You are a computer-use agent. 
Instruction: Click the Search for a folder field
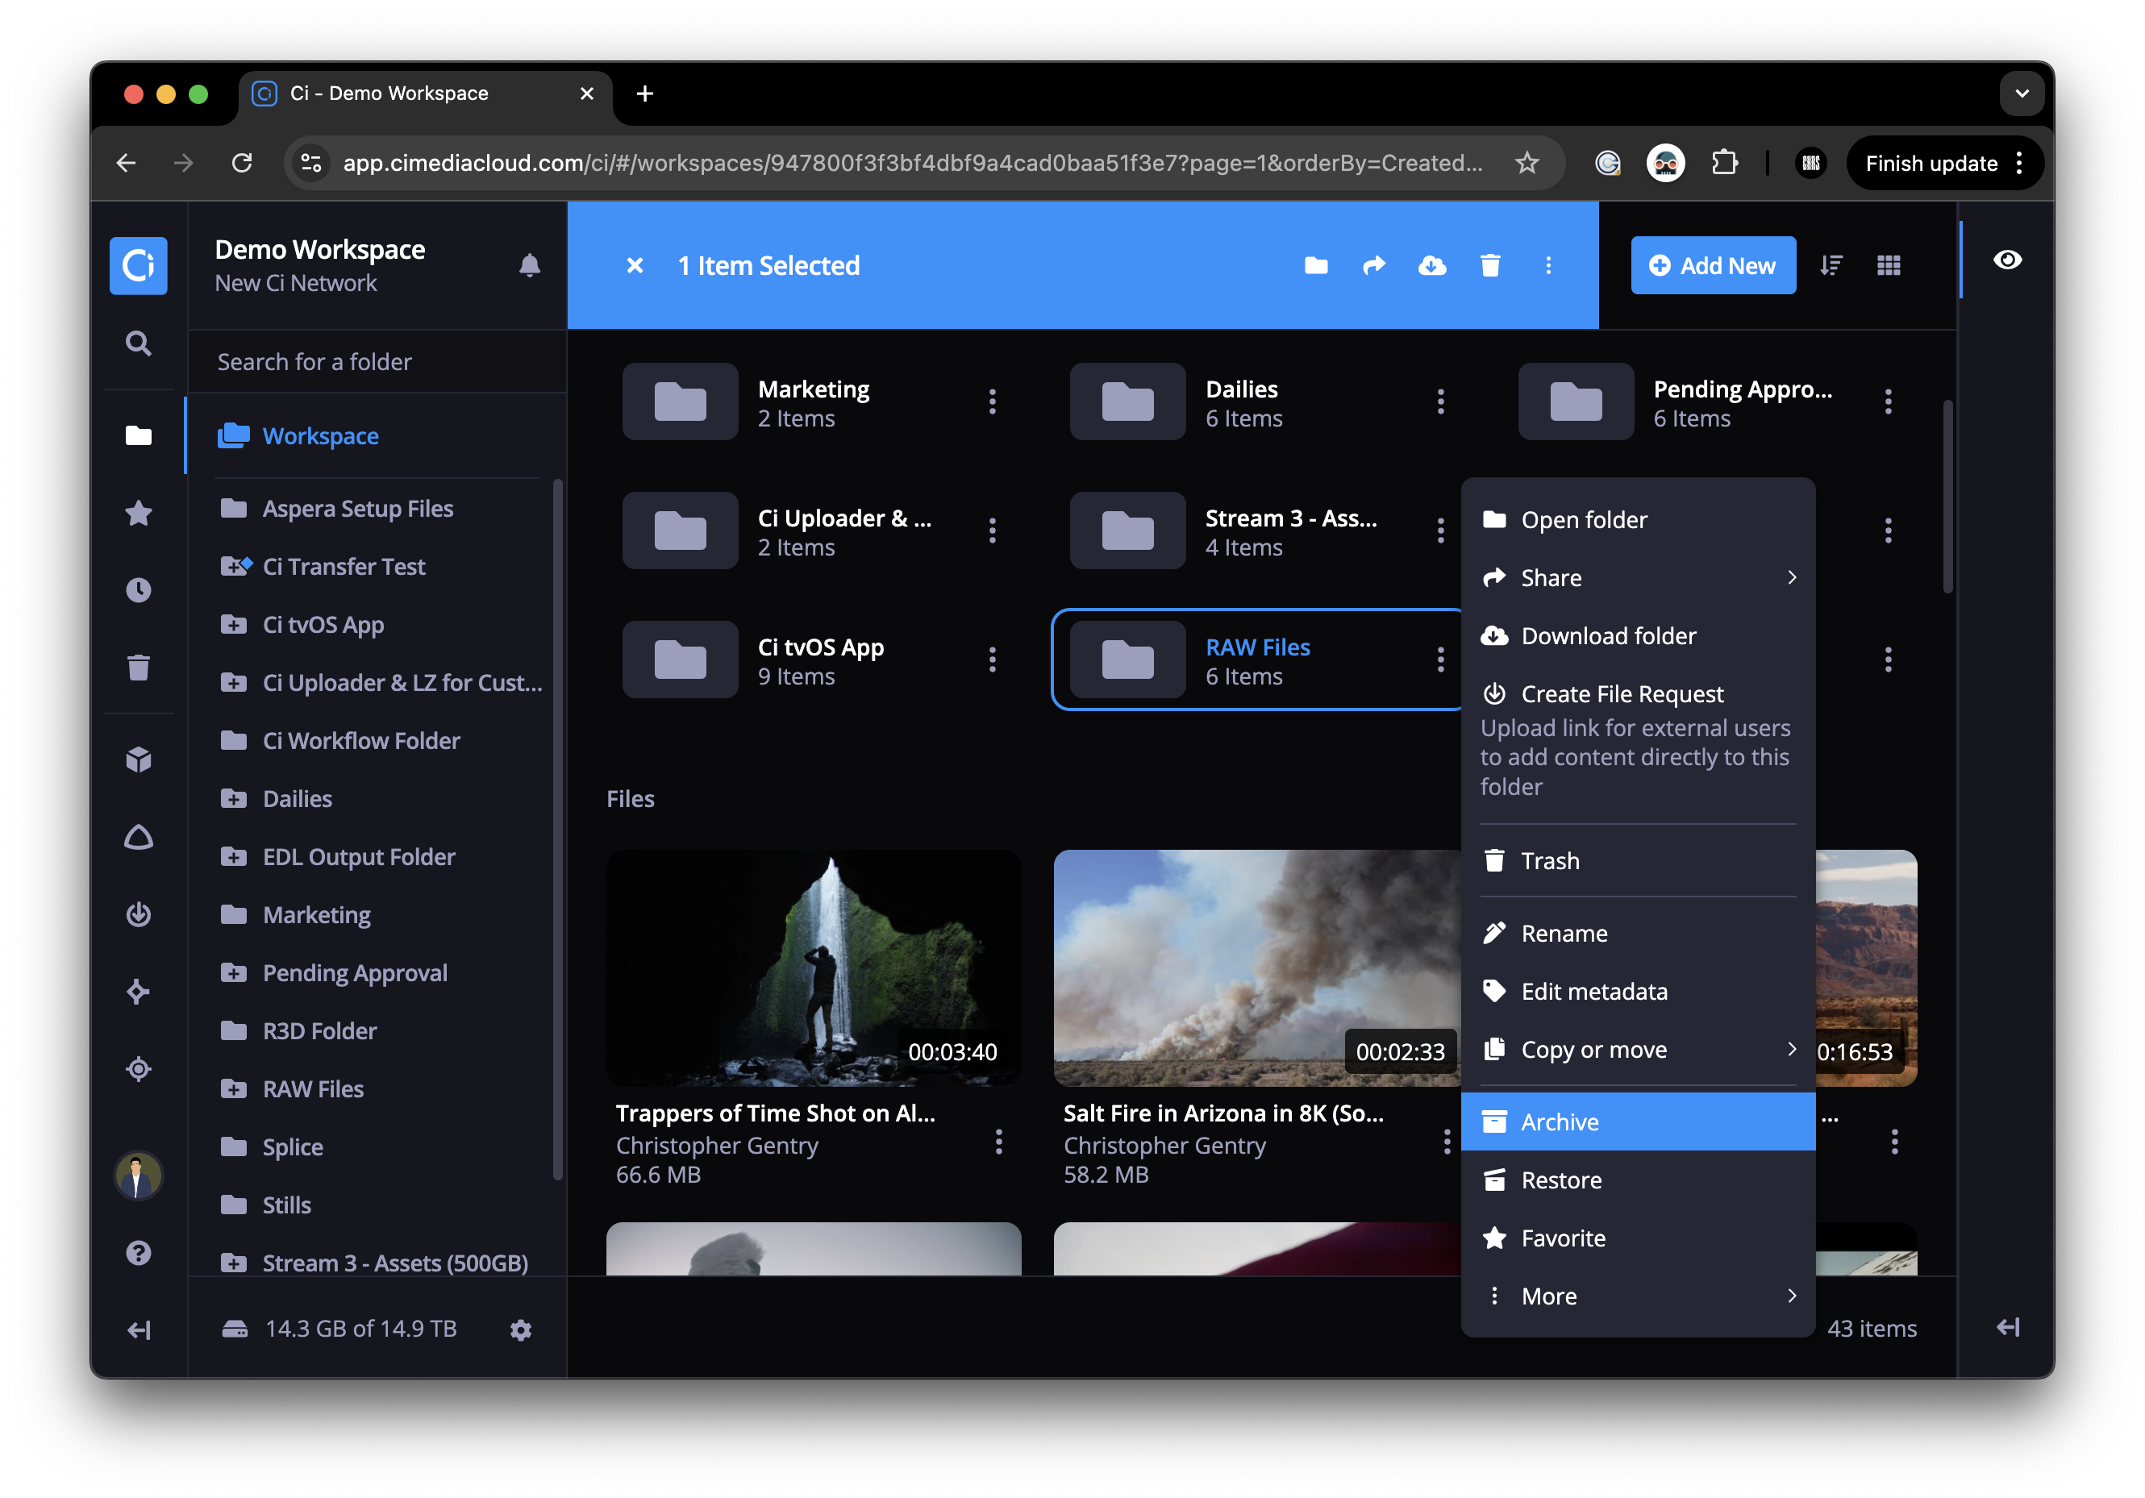377,361
